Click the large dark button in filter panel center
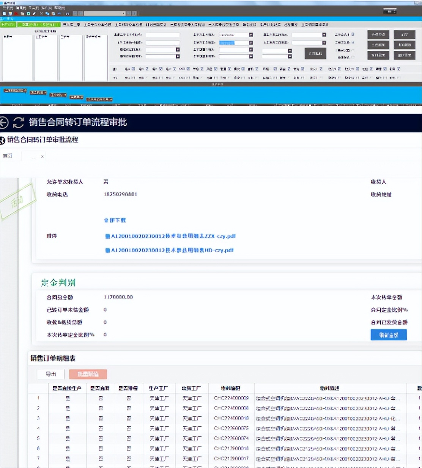The image size is (422, 468). click(315, 53)
